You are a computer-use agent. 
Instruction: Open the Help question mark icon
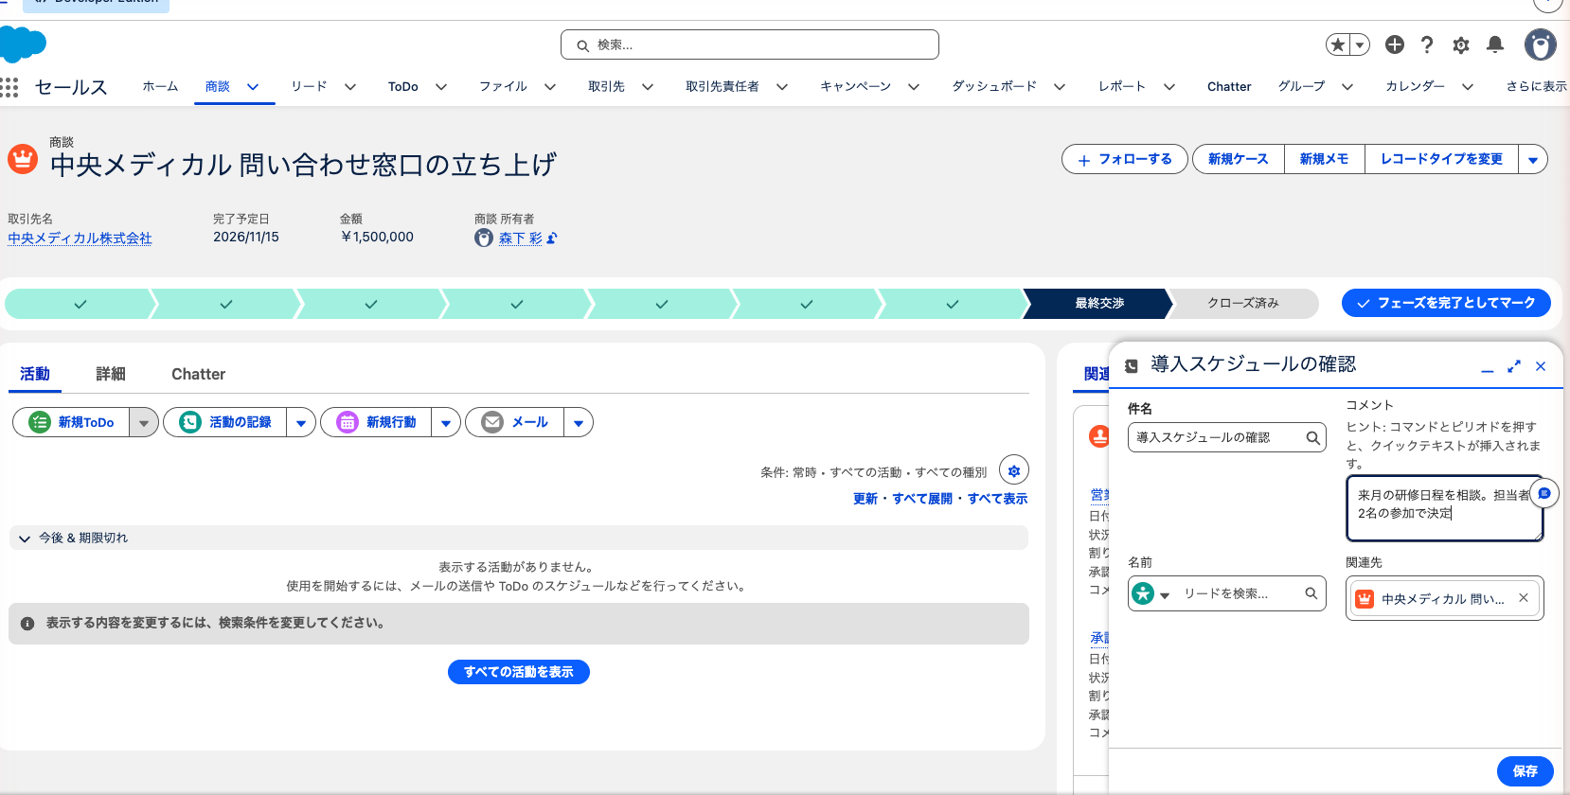(x=1427, y=44)
